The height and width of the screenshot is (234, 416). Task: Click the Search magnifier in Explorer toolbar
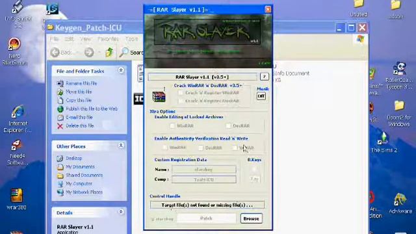(123, 52)
